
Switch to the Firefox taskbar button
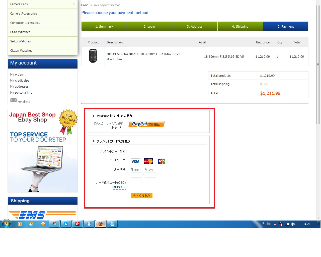click(101, 224)
